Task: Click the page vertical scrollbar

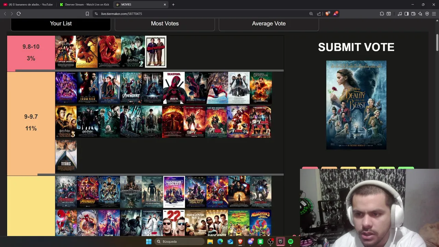Action: point(437,43)
